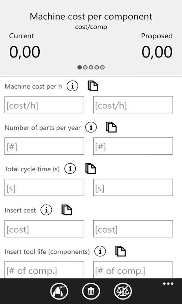Focus the proposed Total cycle time field
The image size is (182, 304).
coord(133,187)
